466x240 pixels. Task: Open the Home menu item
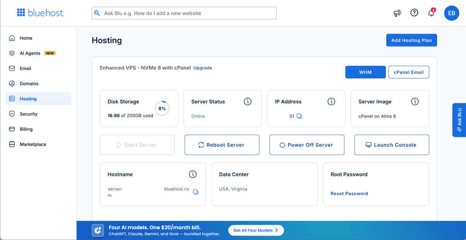(x=38, y=38)
